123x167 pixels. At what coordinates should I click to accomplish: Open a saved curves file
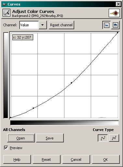[x=21, y=138]
